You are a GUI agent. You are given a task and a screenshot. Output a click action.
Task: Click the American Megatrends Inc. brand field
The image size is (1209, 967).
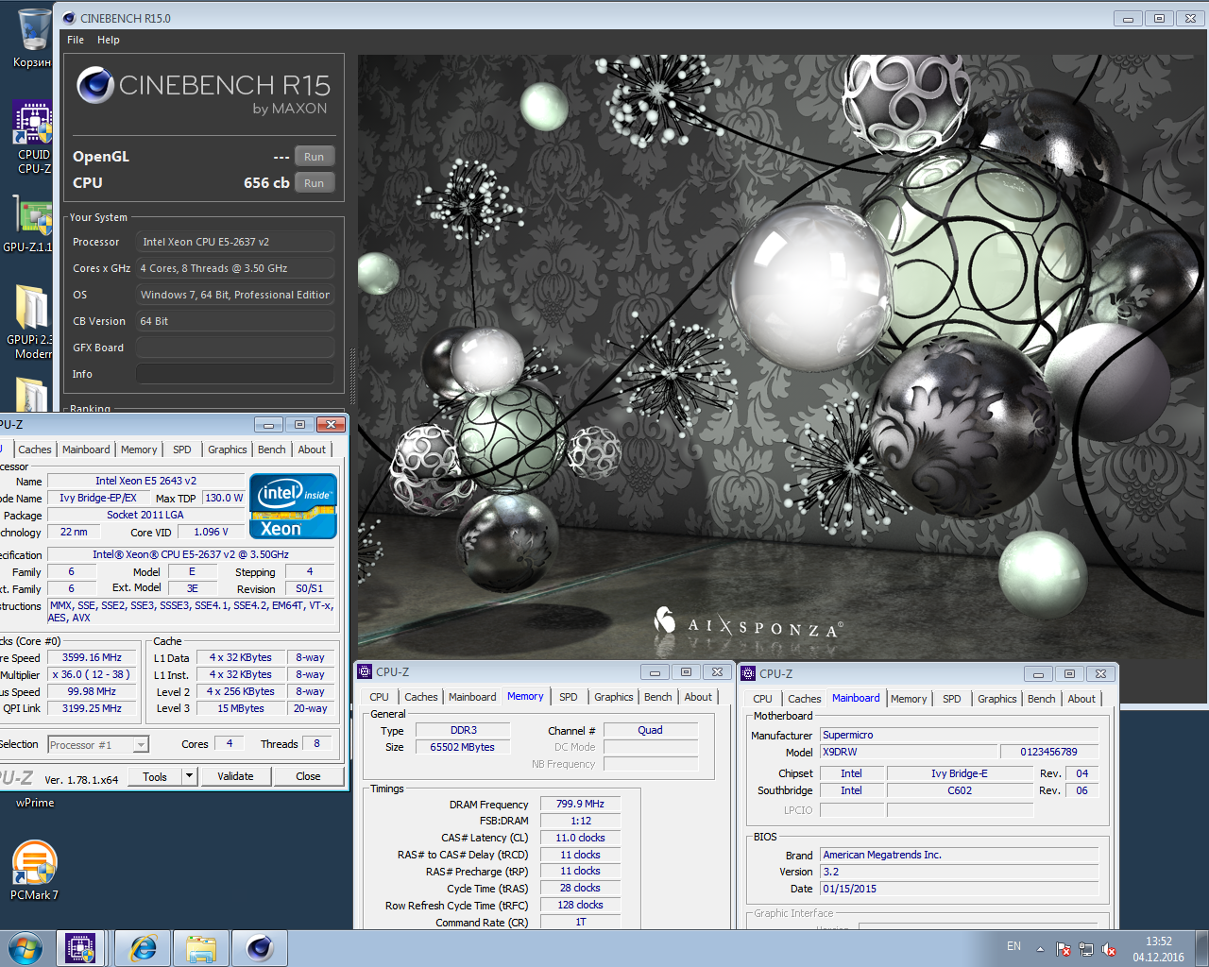click(959, 855)
